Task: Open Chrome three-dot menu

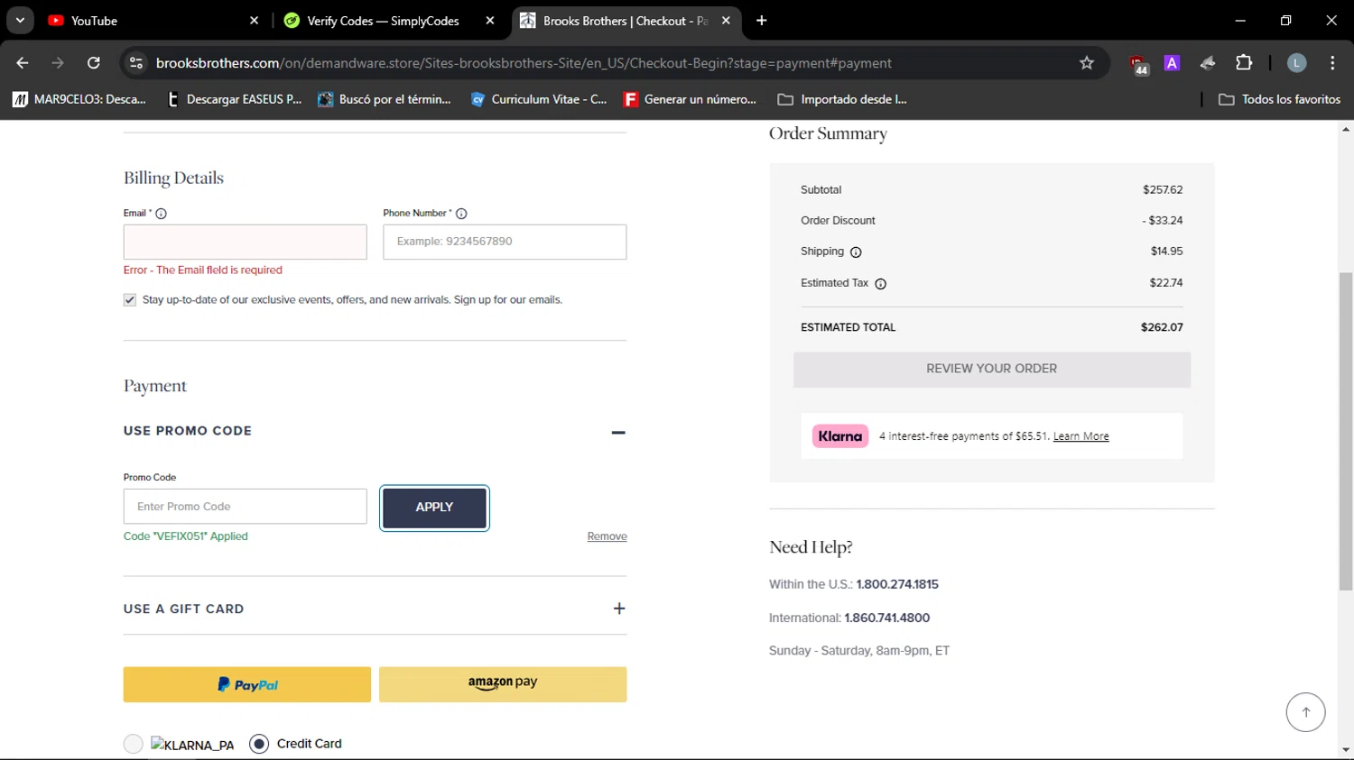Action: 1332,62
